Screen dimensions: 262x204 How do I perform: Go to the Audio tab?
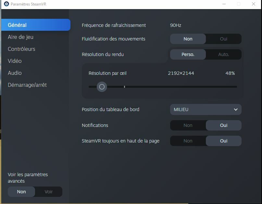(15, 73)
